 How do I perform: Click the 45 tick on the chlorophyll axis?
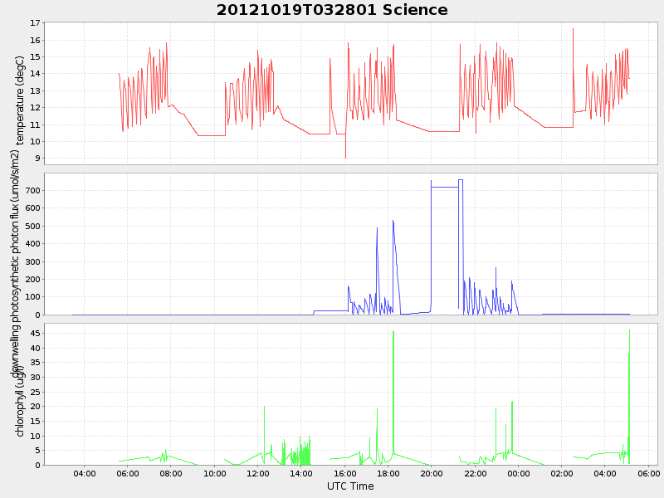36,333
